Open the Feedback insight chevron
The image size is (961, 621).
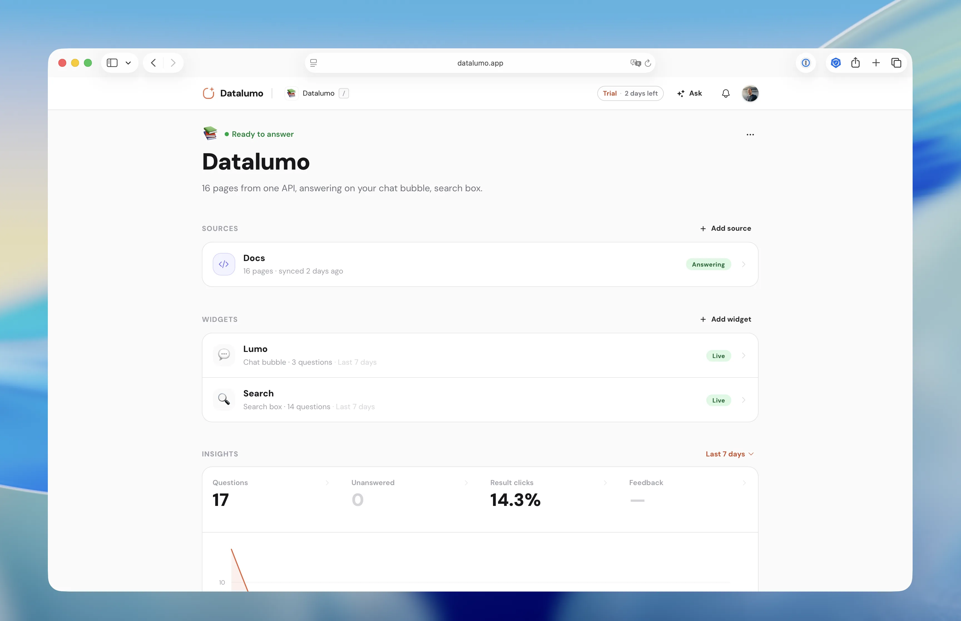744,483
